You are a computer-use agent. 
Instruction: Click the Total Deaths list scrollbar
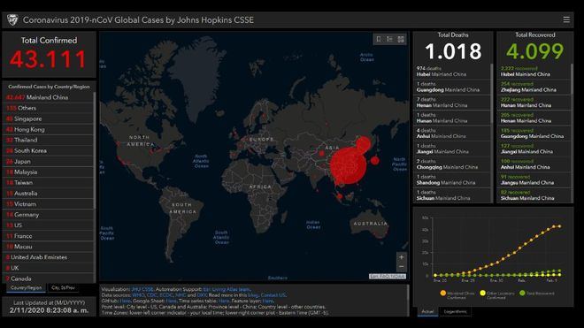point(491,93)
